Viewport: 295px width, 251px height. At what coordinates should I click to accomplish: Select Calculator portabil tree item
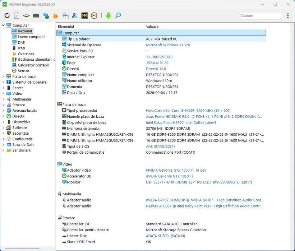click(x=33, y=65)
